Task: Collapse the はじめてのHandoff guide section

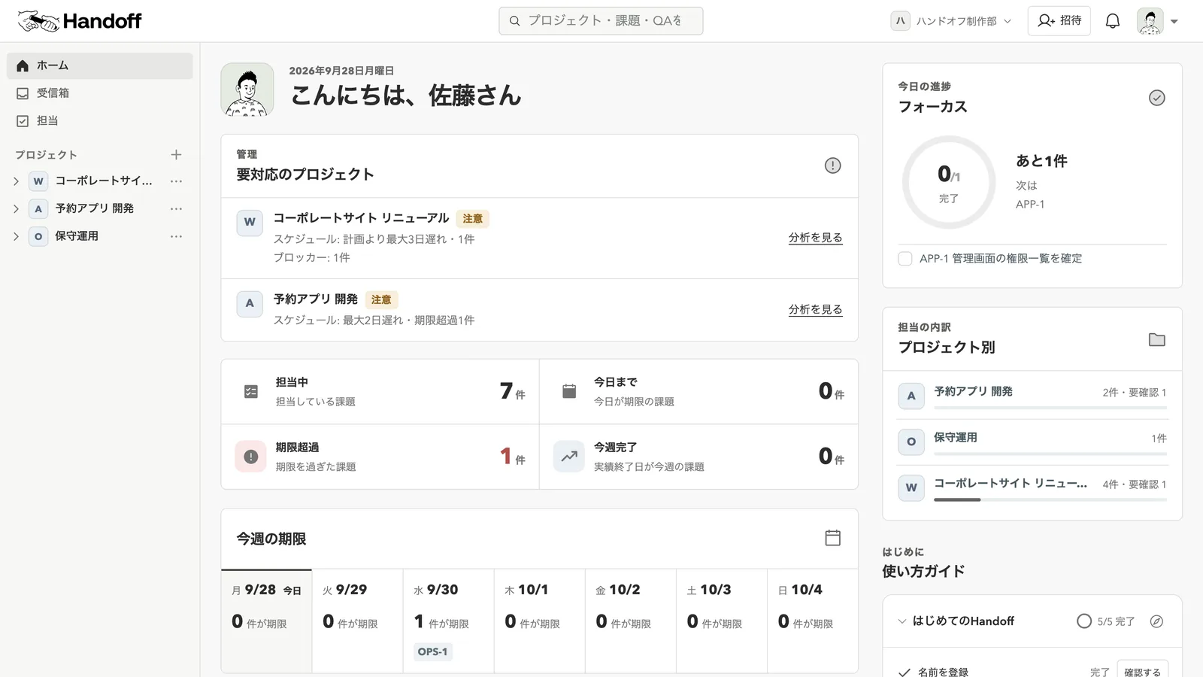Action: 902,621
